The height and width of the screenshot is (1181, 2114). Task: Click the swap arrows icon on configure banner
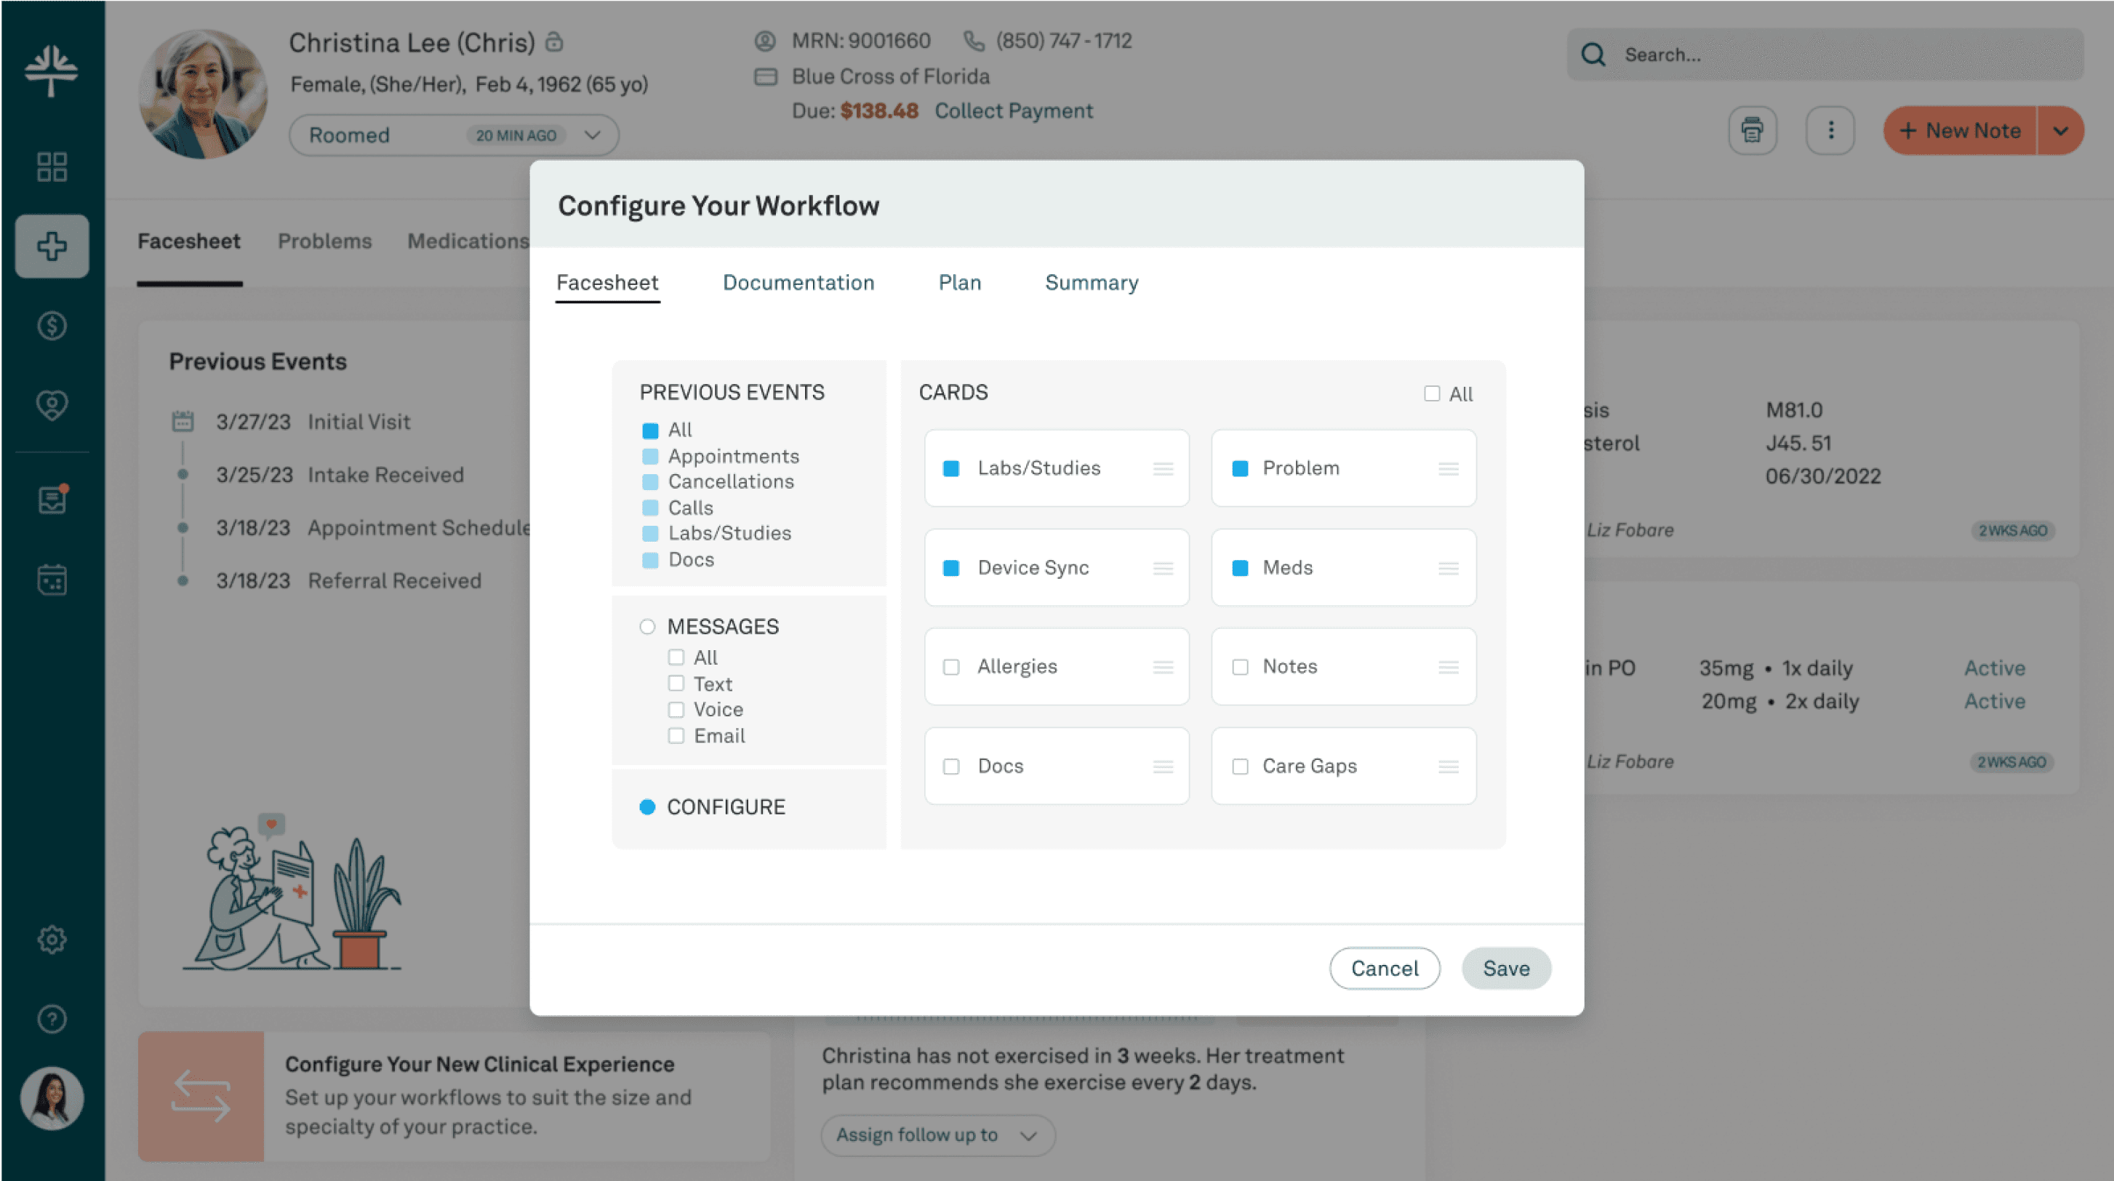tap(201, 1096)
